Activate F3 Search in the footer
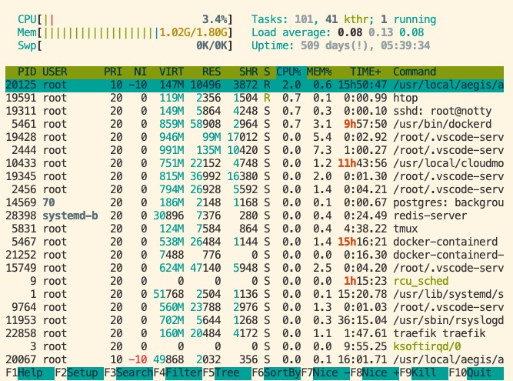 (x=128, y=373)
